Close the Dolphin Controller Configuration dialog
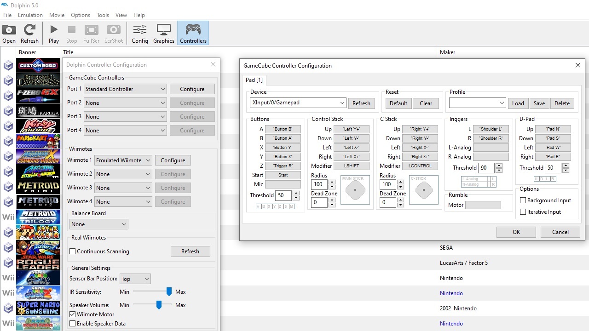589x331 pixels. click(x=213, y=64)
